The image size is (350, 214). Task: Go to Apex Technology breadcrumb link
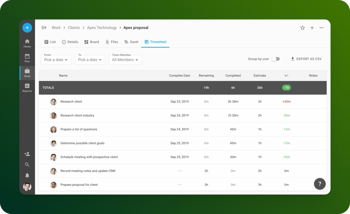click(x=102, y=28)
